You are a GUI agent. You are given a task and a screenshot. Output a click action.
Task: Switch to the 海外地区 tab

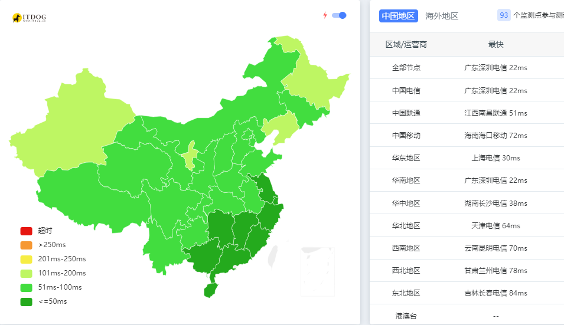click(442, 16)
